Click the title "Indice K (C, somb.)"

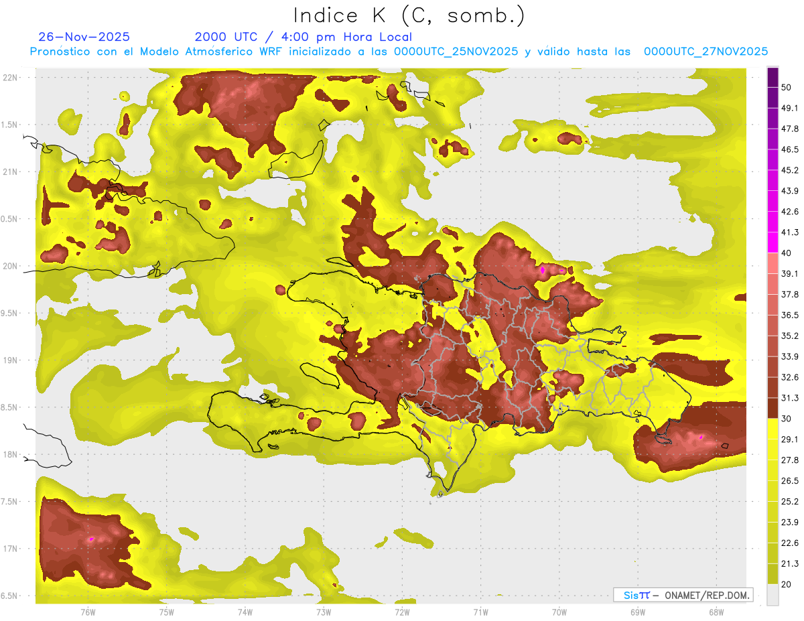[409, 15]
